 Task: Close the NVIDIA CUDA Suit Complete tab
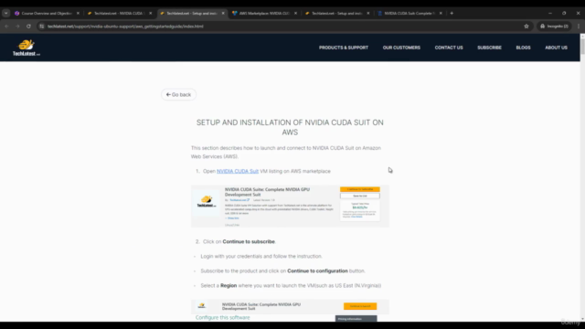(441, 13)
